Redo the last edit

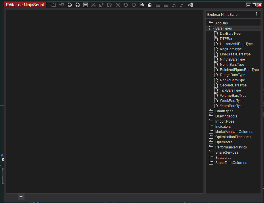tap(134, 5)
